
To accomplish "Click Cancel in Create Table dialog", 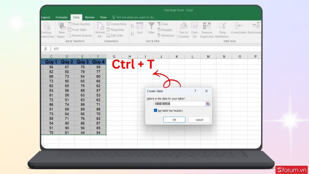I will 199,120.
